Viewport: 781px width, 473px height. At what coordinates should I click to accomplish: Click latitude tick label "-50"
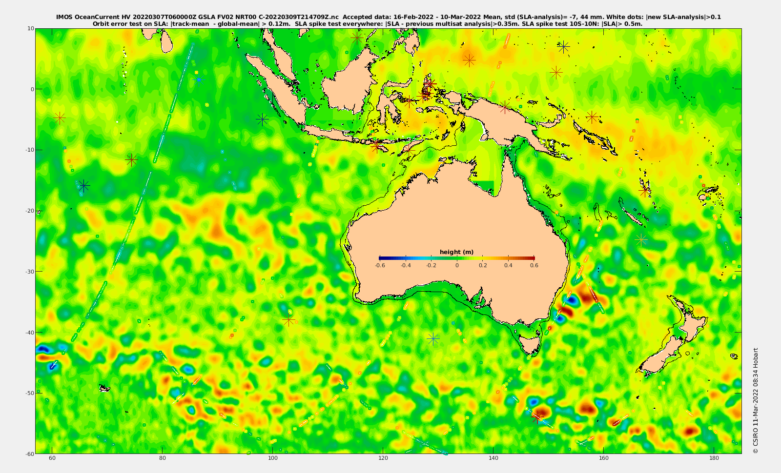pyautogui.click(x=29, y=393)
